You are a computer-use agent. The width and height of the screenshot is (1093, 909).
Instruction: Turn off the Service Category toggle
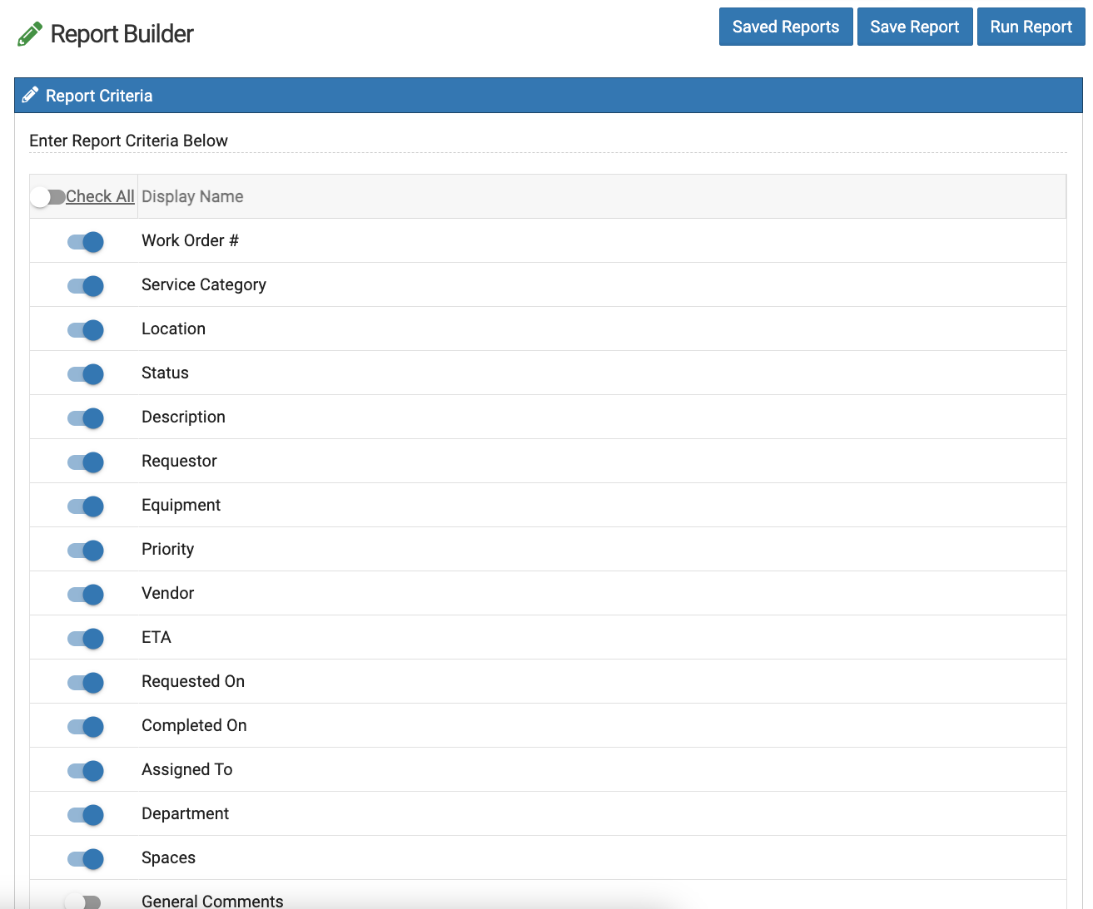click(x=86, y=285)
